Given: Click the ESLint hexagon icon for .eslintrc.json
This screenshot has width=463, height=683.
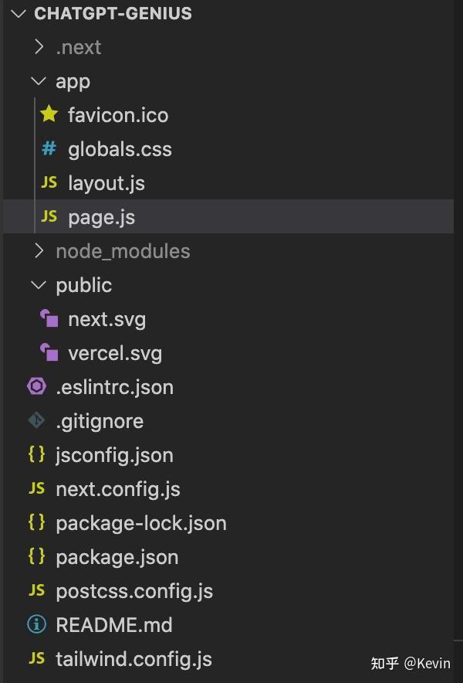Looking at the screenshot, I should [36, 387].
